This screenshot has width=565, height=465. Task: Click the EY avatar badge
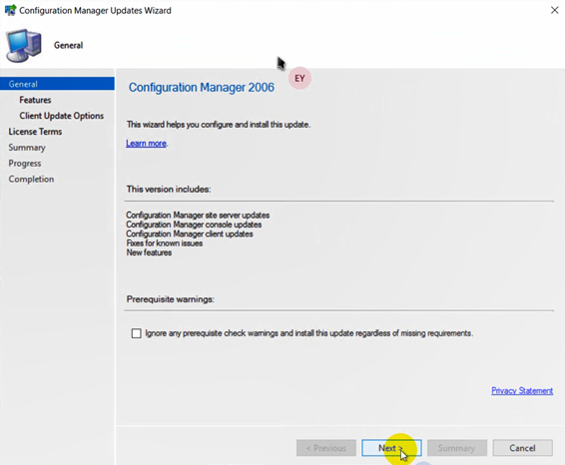(x=299, y=78)
